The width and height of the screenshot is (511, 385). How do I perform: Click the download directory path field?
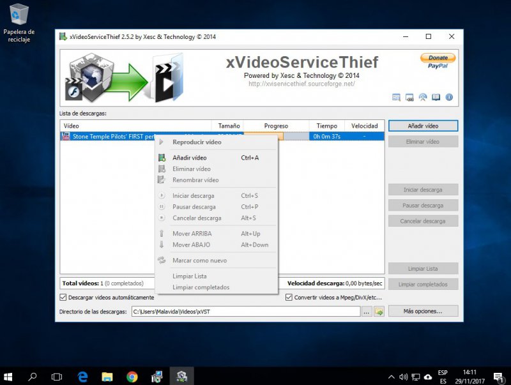coord(245,312)
